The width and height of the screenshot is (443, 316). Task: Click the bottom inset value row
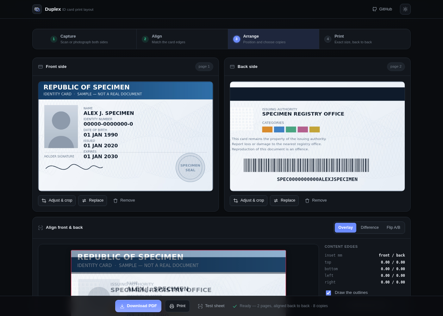[x=365, y=269]
